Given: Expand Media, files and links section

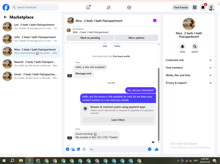Looking at the screenshot, I should [x=189, y=75].
